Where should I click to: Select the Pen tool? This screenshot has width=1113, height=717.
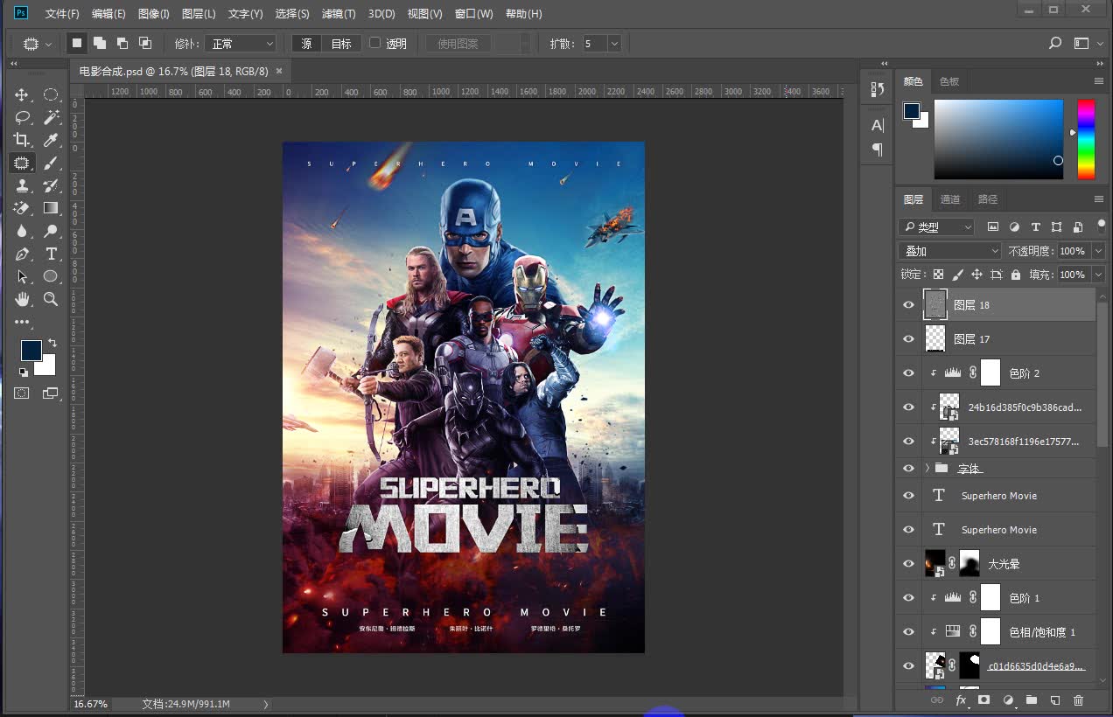pos(22,254)
